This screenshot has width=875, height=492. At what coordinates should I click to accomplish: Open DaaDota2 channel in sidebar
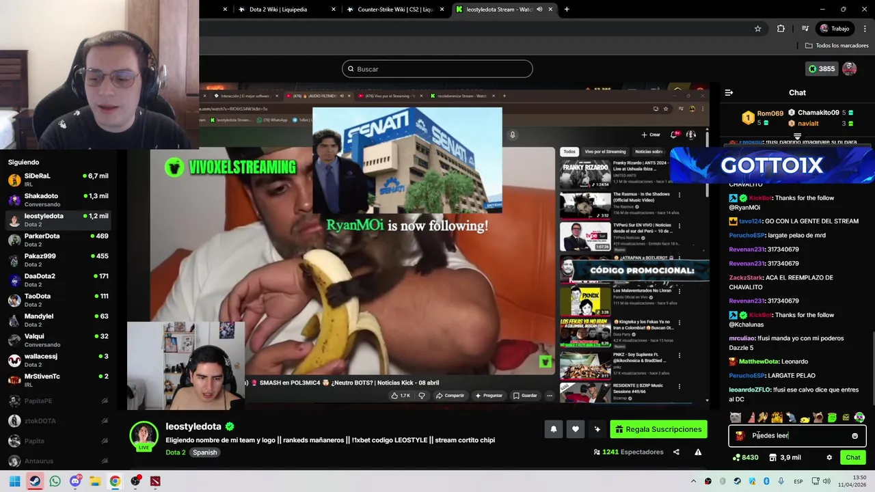point(59,280)
